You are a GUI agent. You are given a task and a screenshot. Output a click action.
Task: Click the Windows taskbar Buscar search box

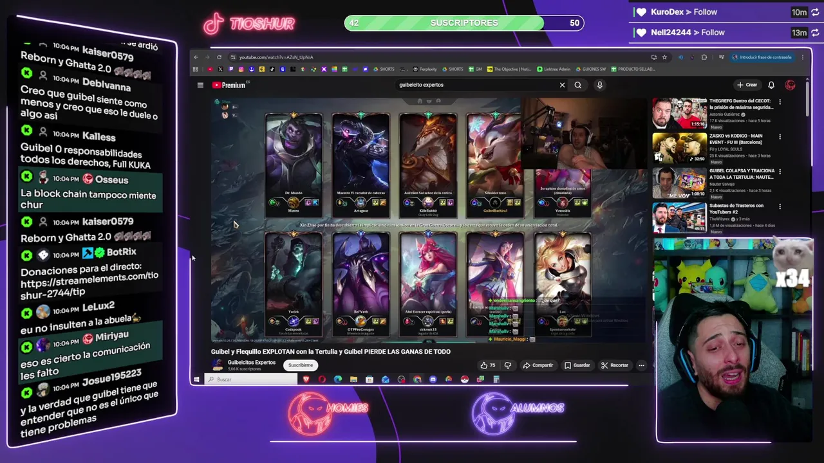tap(252, 379)
